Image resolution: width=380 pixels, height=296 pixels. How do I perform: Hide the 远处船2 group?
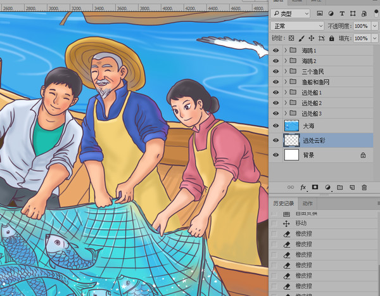coord(275,103)
